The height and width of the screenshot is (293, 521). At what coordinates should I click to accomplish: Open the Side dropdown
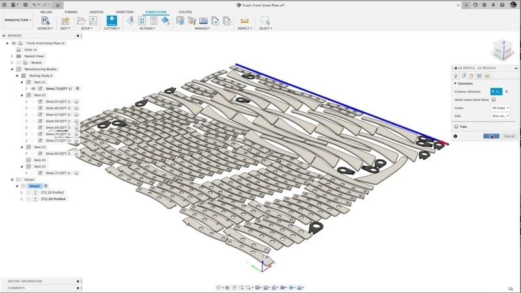click(x=500, y=116)
